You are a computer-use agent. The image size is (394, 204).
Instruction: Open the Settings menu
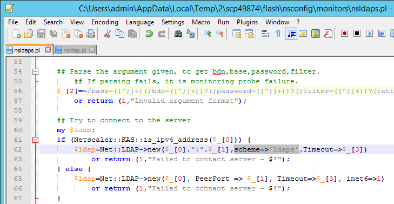pos(173,22)
